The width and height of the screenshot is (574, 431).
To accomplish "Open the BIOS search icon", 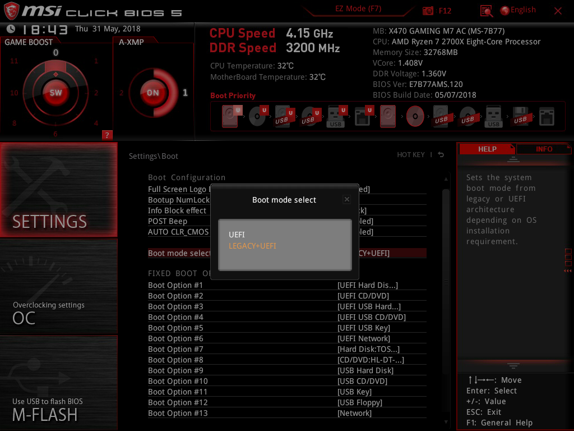I will click(486, 11).
